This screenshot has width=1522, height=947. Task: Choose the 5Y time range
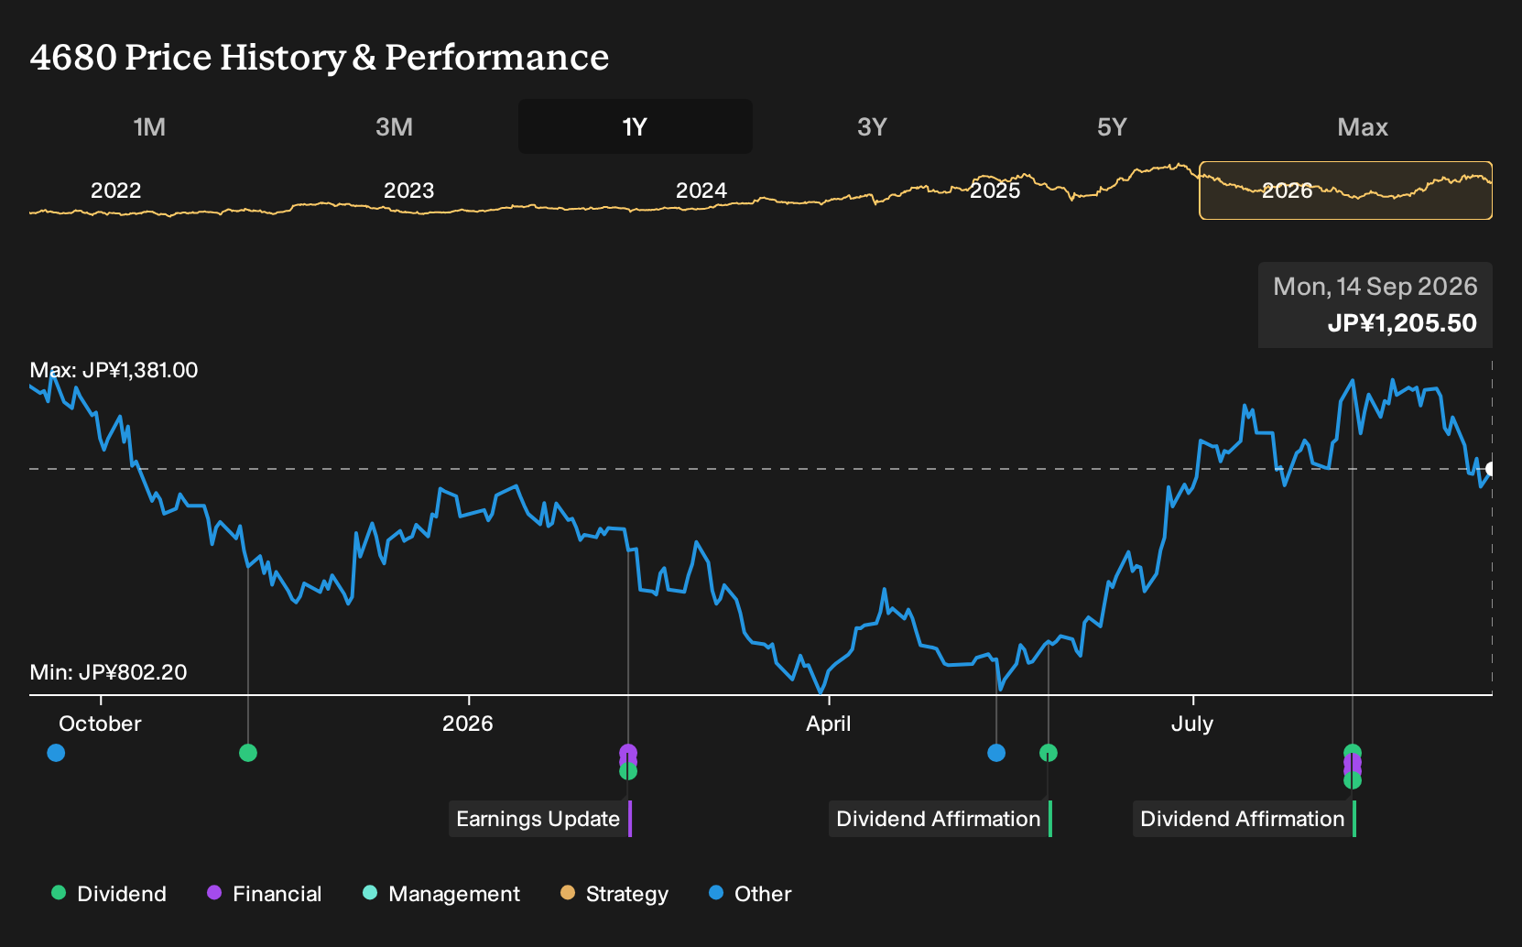[1112, 126]
